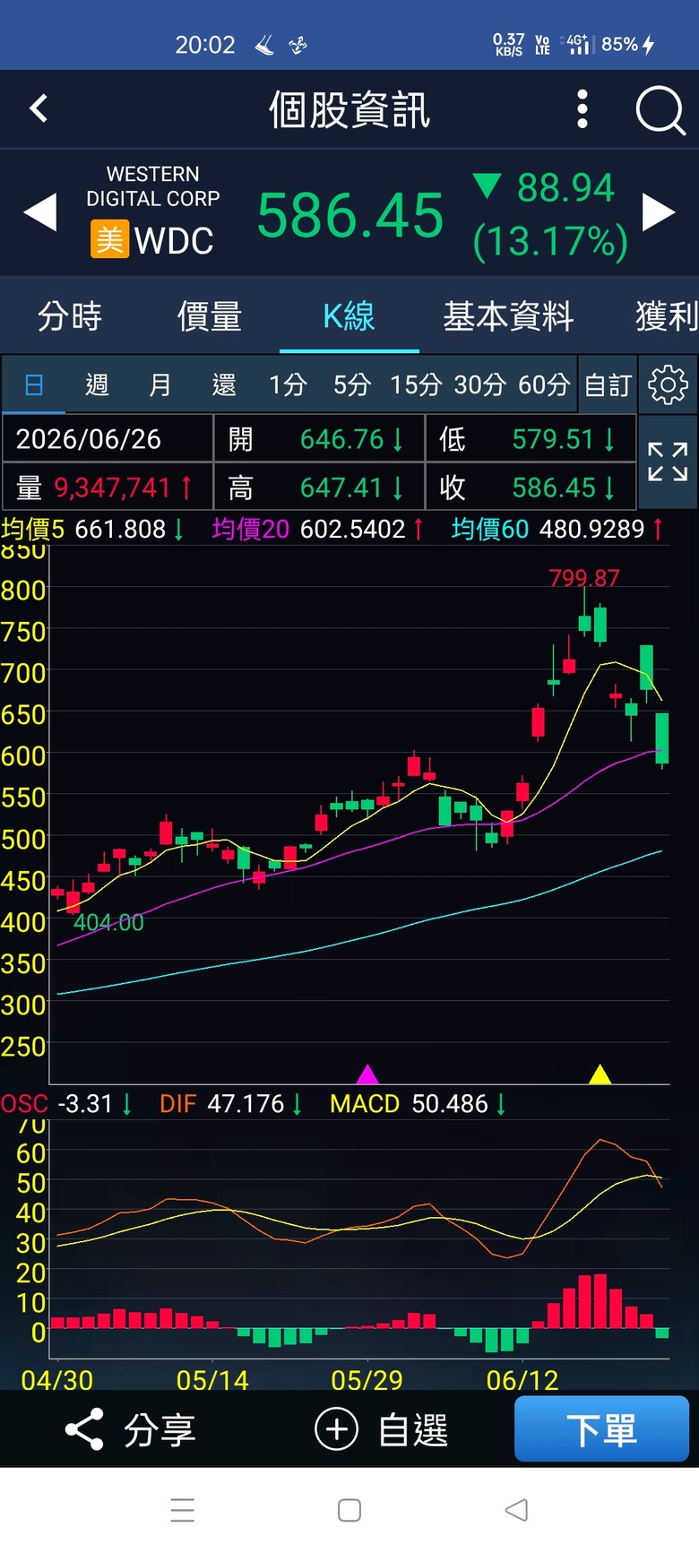Tap 分享 share label

tap(160, 1430)
